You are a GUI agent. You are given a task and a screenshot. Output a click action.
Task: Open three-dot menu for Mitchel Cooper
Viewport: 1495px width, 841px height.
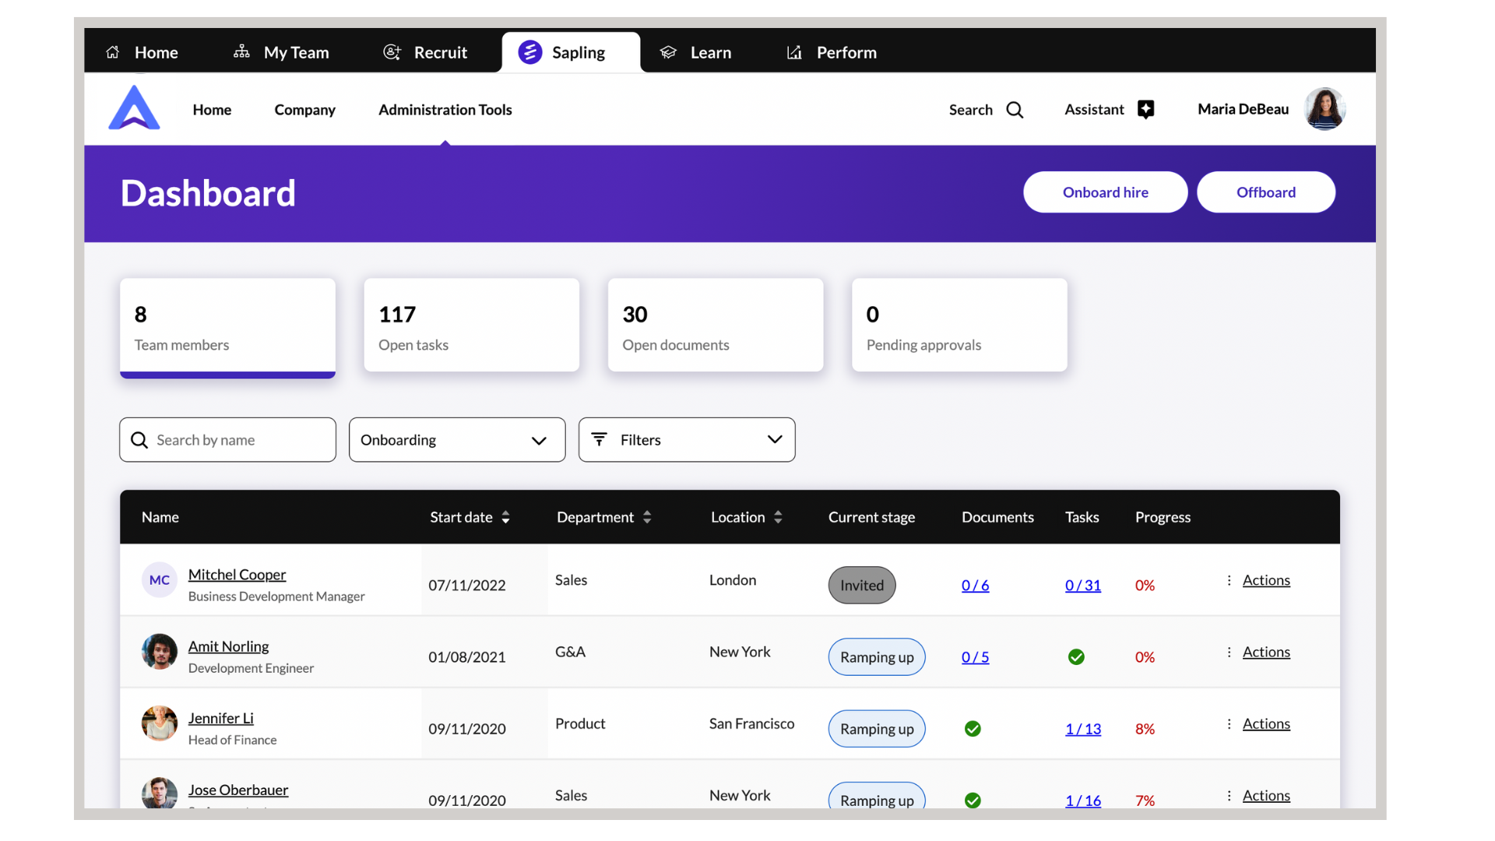point(1229,580)
